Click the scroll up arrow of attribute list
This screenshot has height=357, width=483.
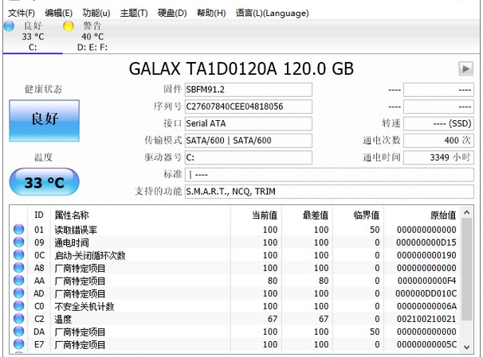coord(467,212)
